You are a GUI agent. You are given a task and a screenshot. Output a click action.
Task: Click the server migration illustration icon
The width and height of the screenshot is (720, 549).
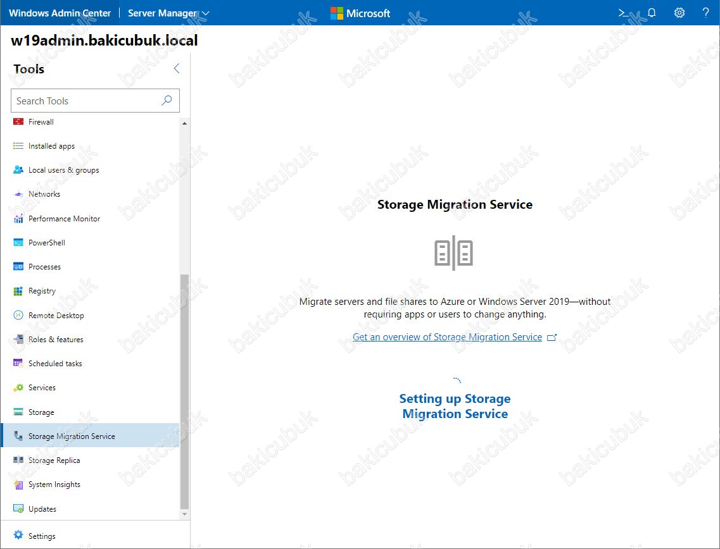point(453,253)
